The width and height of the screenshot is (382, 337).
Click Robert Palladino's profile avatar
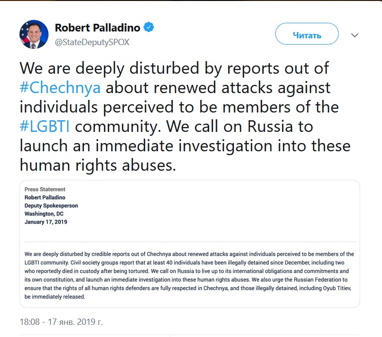tap(34, 34)
